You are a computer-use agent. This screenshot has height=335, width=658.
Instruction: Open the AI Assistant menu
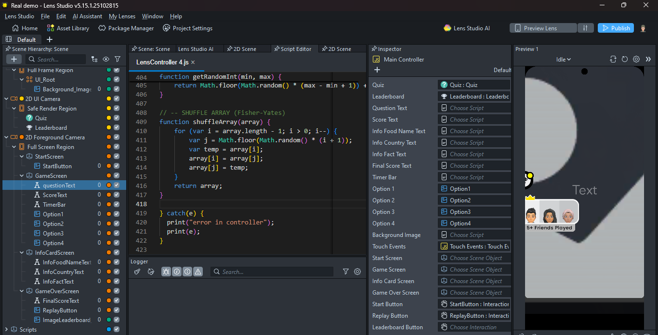point(87,16)
